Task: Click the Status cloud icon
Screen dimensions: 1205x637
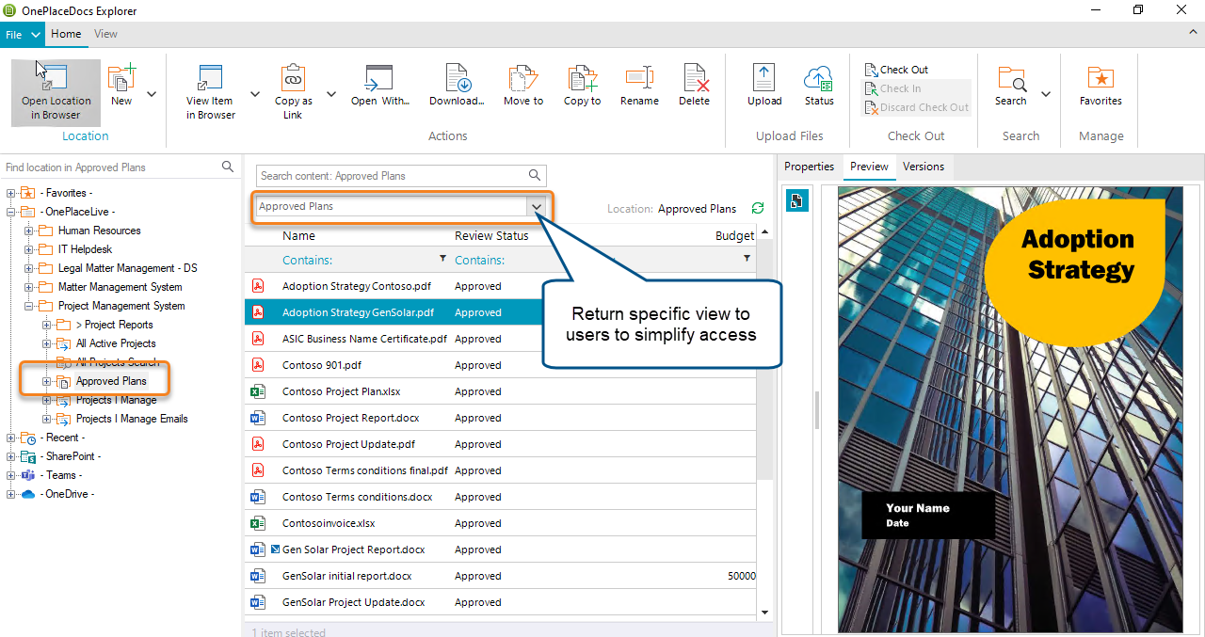Action: 819,79
